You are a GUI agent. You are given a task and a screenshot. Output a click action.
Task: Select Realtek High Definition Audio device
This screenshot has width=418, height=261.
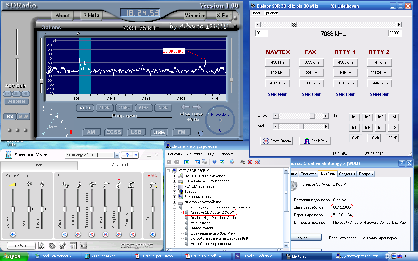pos(213,218)
